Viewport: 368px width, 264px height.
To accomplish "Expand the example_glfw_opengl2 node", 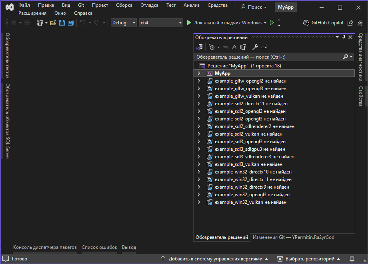I will [x=199, y=81].
